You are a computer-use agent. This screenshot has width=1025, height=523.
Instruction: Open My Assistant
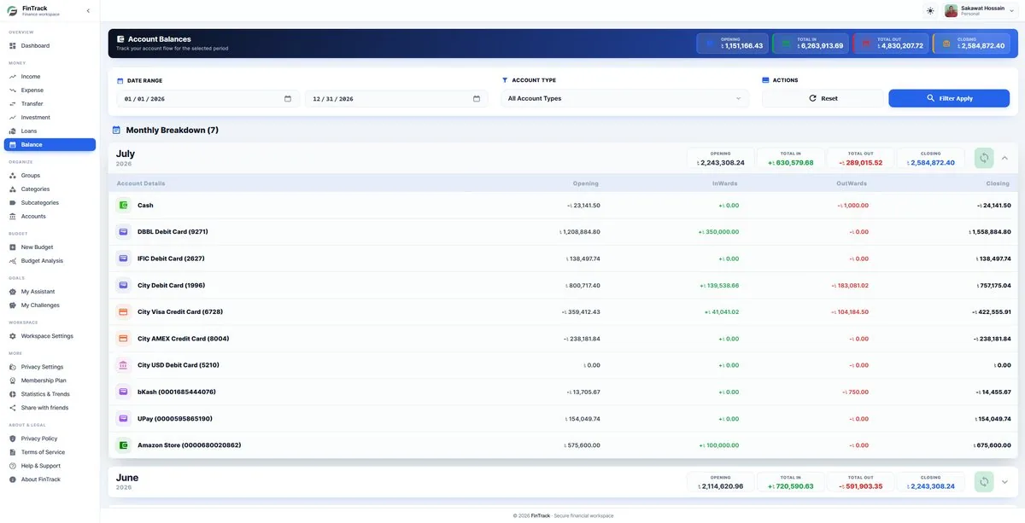point(50,292)
